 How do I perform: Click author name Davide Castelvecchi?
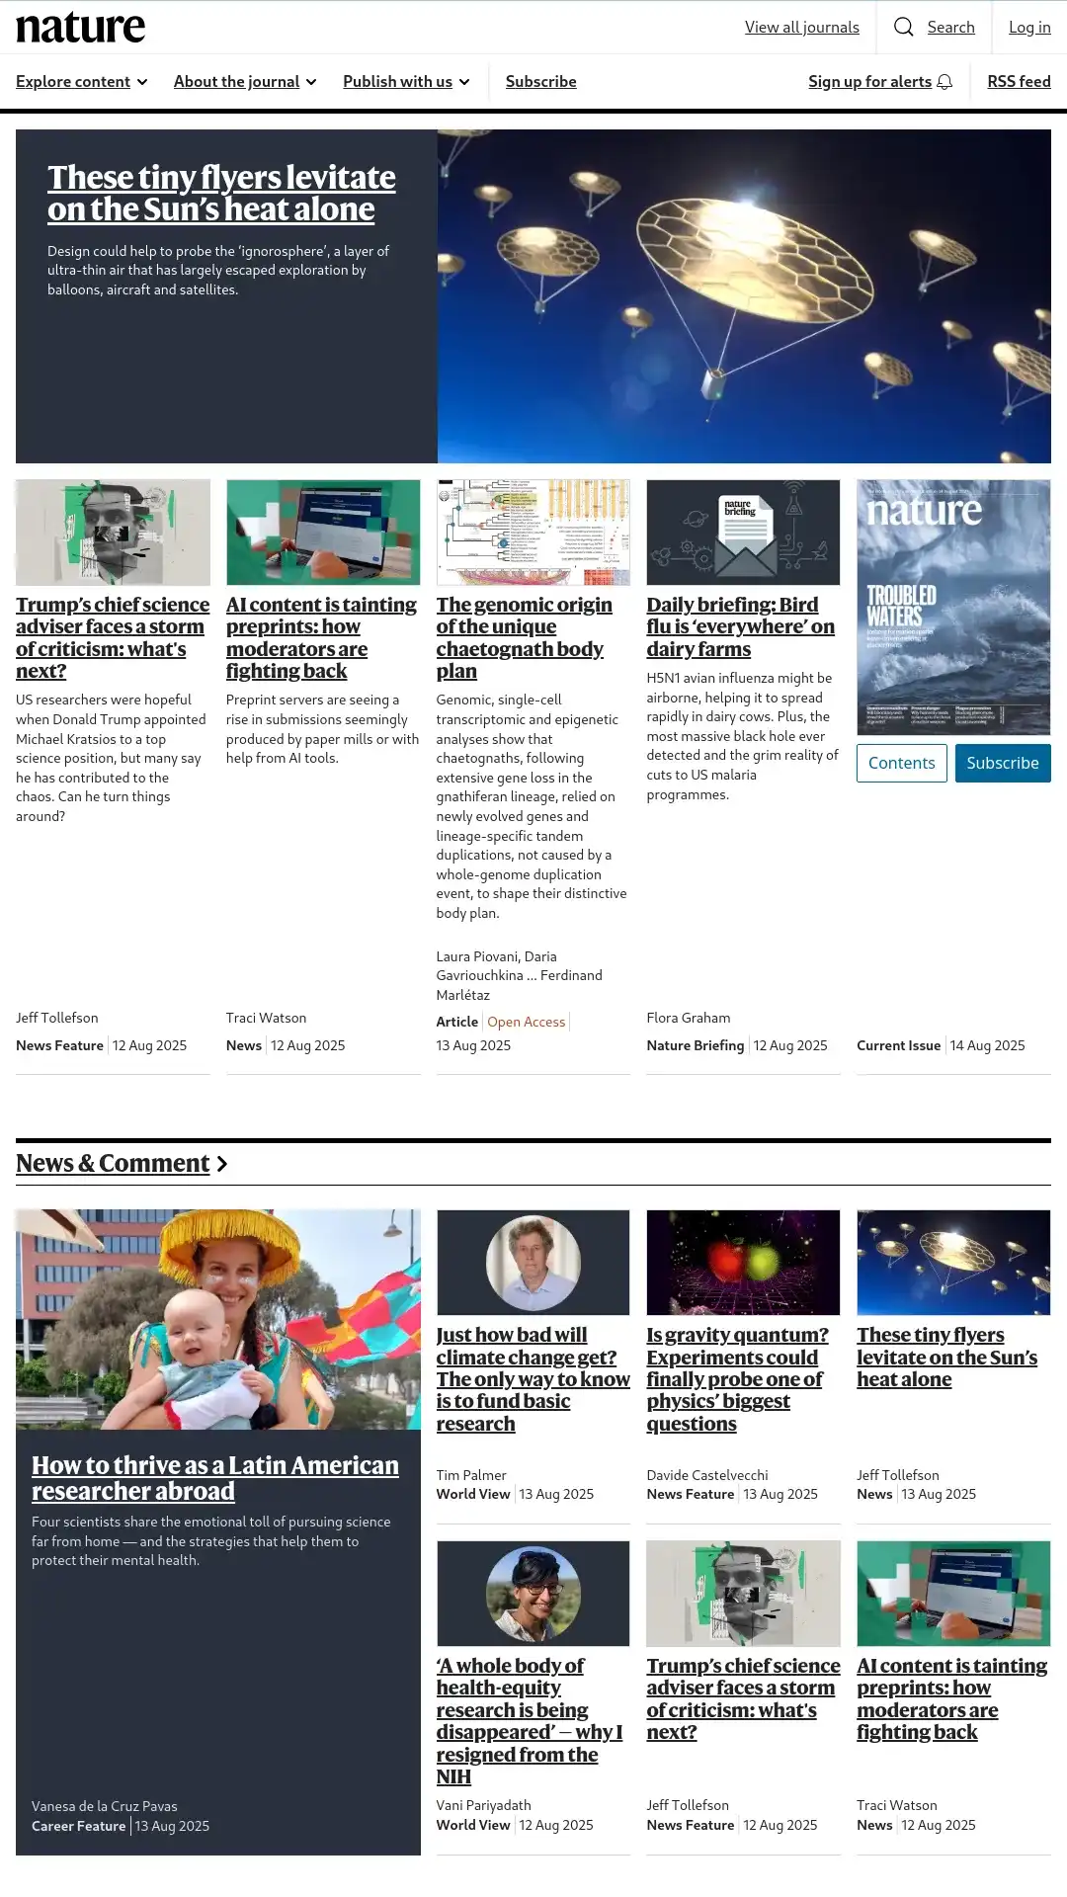[x=707, y=1475]
